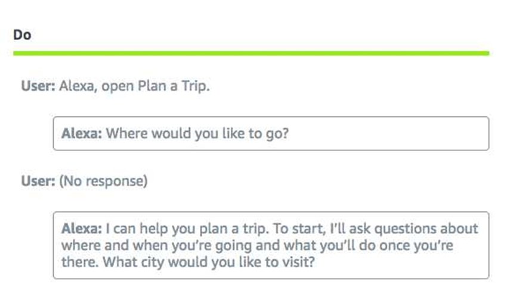507x296 pixels.
Task: Select the "Alexa:" label in first response box
Action: (x=82, y=133)
